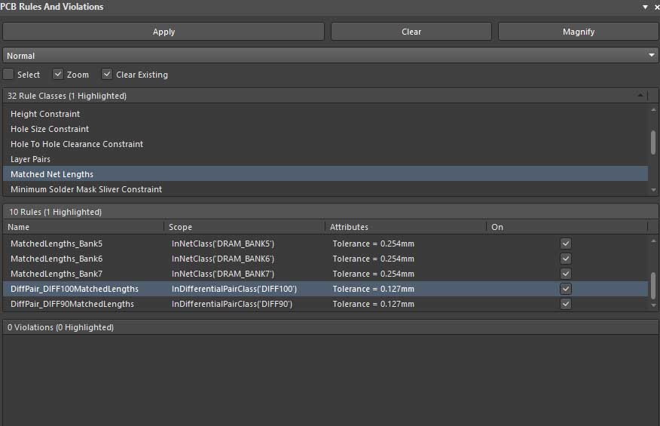The width and height of the screenshot is (660, 426).
Task: Sort rules by the Scope column header
Action: (x=245, y=227)
